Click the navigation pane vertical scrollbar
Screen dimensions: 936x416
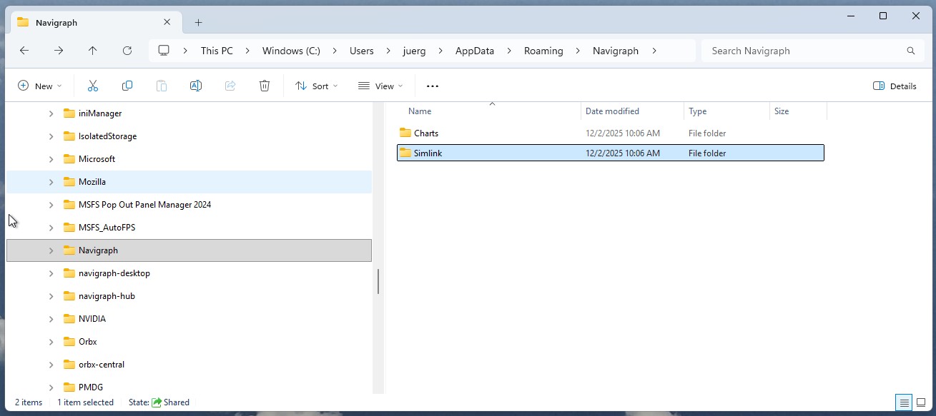coord(378,282)
